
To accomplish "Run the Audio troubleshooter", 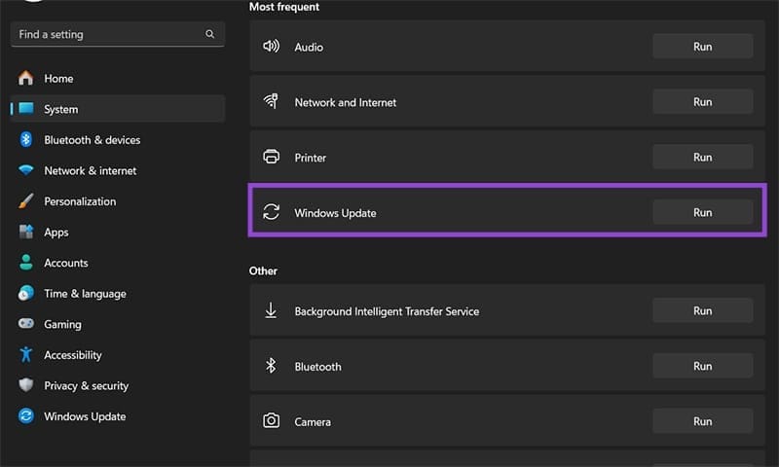I will click(x=702, y=47).
